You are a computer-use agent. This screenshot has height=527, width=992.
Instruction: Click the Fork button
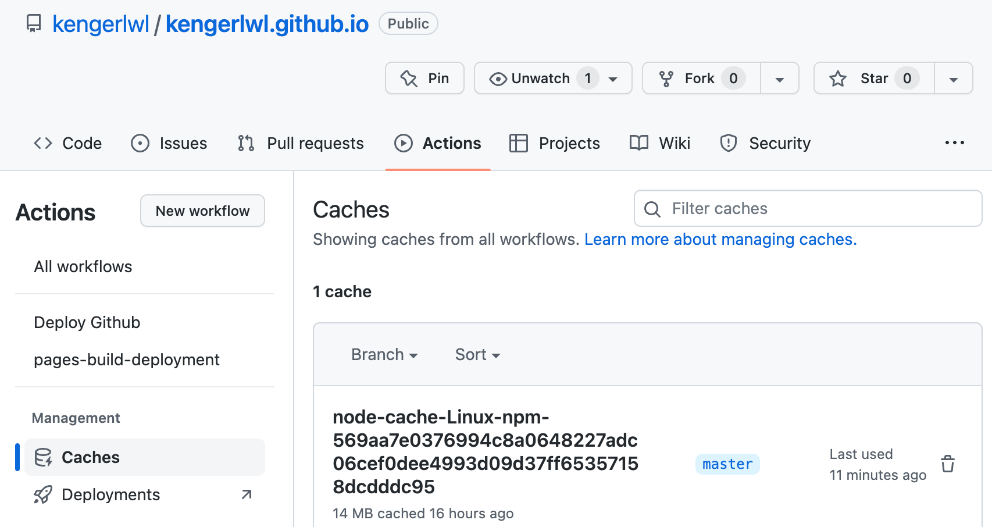point(701,78)
